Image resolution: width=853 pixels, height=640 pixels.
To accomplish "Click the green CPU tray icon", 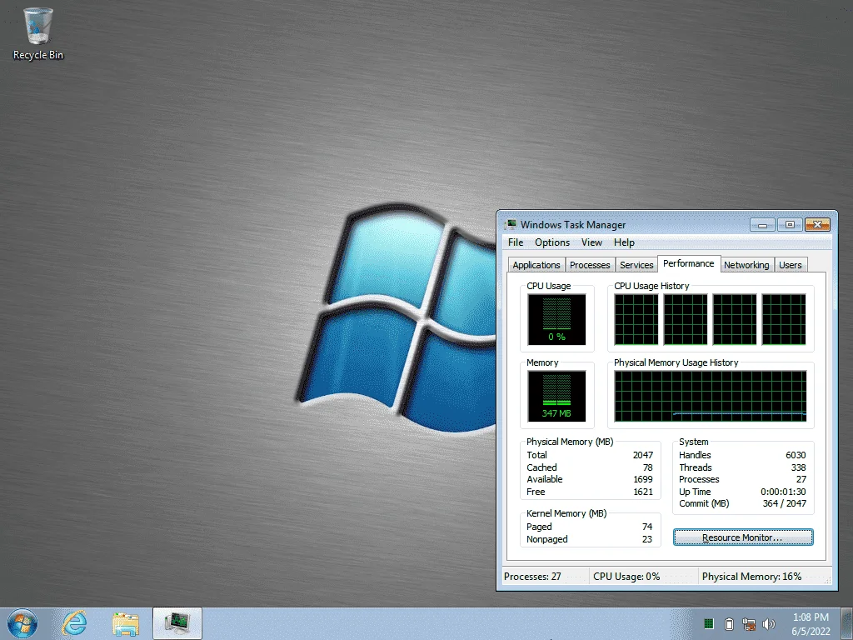I will [708, 623].
